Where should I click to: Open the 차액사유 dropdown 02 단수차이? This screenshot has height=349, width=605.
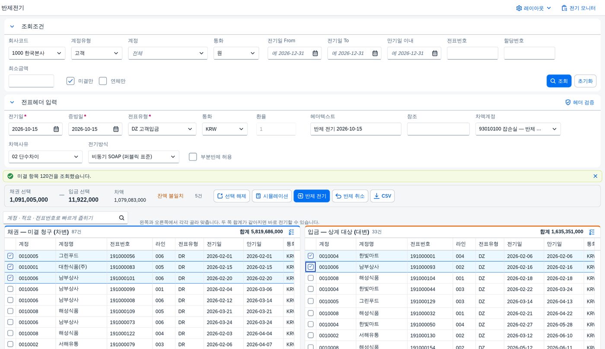(45, 157)
